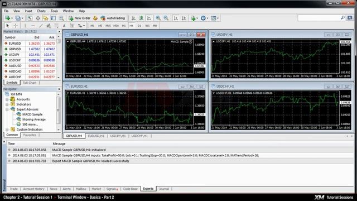This screenshot has width=357, height=201.
Task: Draw a horizontal line tool
Action: [x=33, y=26]
